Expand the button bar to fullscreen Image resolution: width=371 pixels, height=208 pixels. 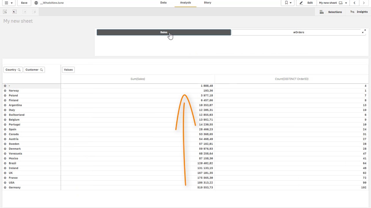[364, 31]
